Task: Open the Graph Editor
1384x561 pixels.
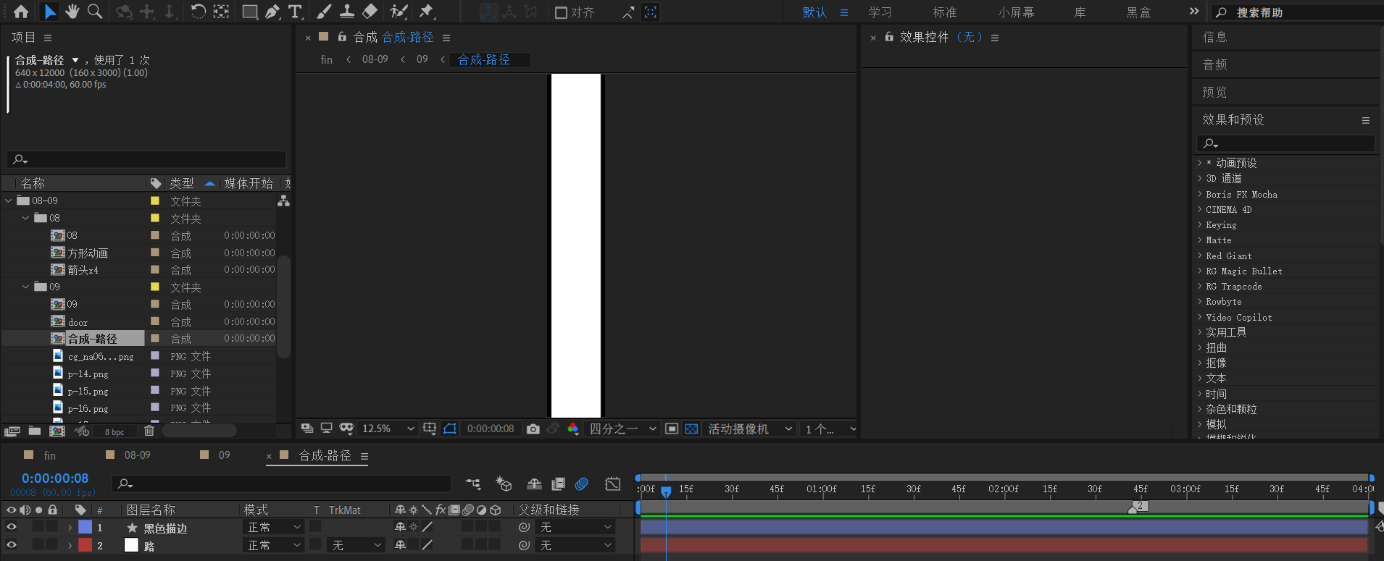Action: [613, 484]
